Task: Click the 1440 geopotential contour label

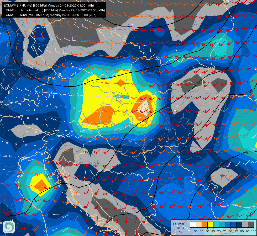Action: (199, 83)
